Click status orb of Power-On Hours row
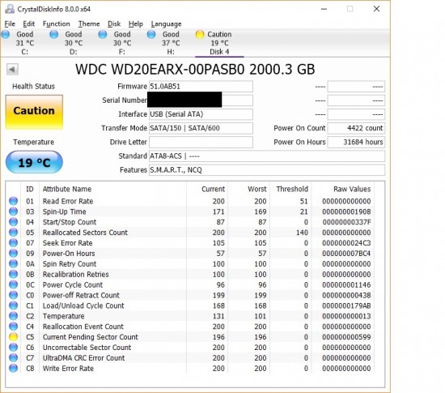The image size is (445, 393). click(13, 253)
